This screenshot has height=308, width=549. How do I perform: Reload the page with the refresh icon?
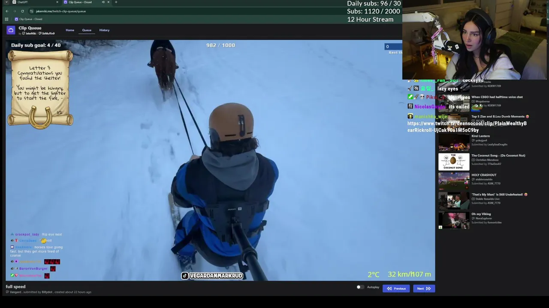point(22,11)
